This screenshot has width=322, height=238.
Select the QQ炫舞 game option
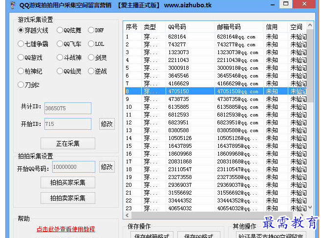(69, 30)
